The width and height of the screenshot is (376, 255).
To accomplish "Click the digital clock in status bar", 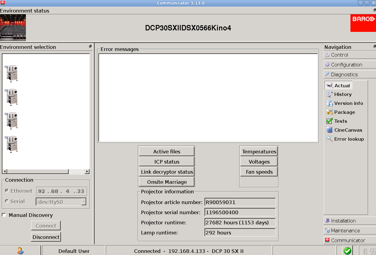I will tap(369, 251).
